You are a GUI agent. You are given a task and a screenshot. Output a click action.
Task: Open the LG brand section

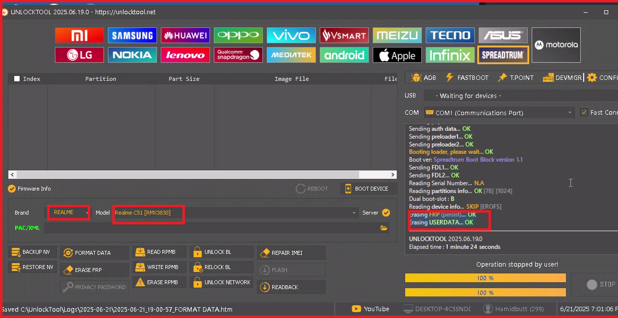(79, 55)
